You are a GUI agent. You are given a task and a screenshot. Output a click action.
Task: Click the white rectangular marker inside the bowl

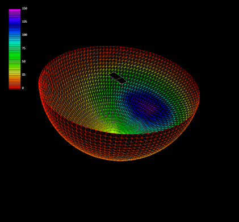(118, 78)
